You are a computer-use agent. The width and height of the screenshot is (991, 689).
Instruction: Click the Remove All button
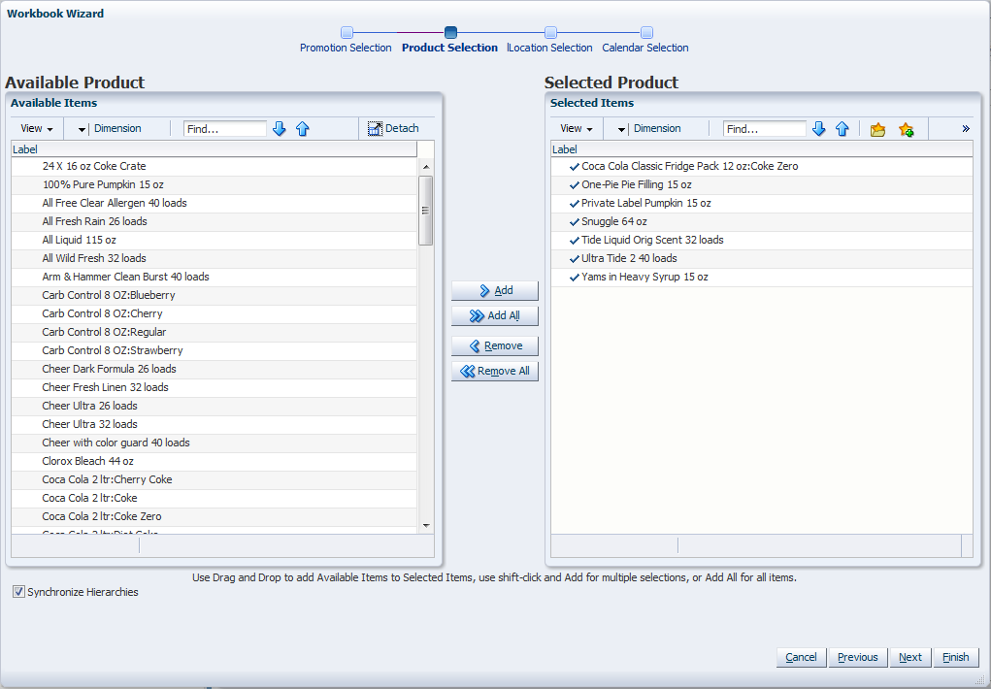point(495,371)
